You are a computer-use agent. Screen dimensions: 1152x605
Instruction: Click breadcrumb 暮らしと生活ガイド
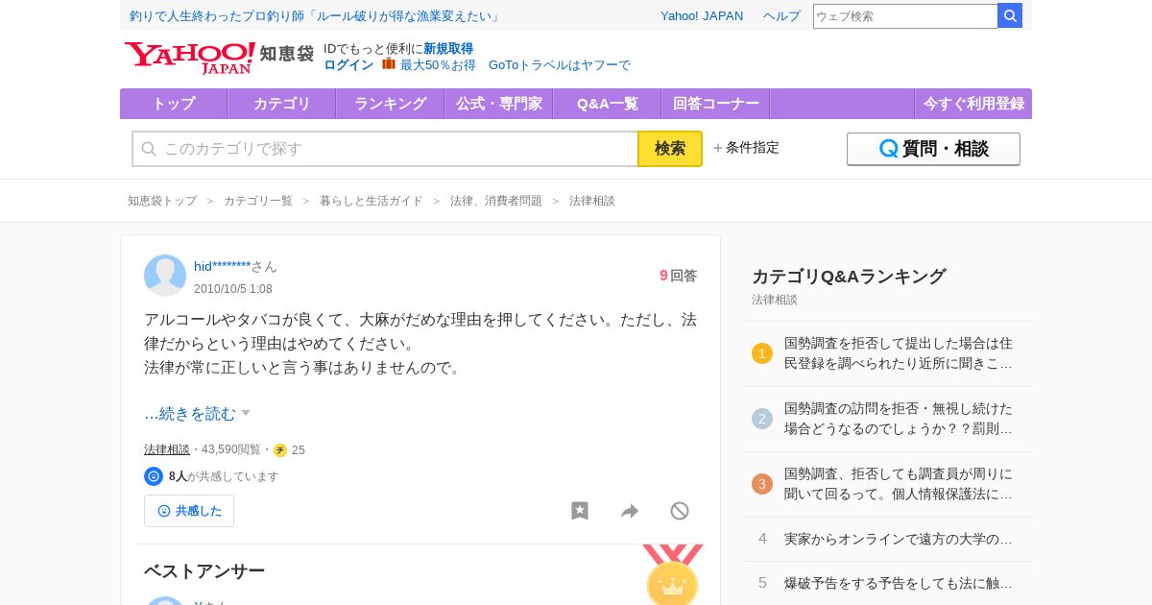click(372, 201)
